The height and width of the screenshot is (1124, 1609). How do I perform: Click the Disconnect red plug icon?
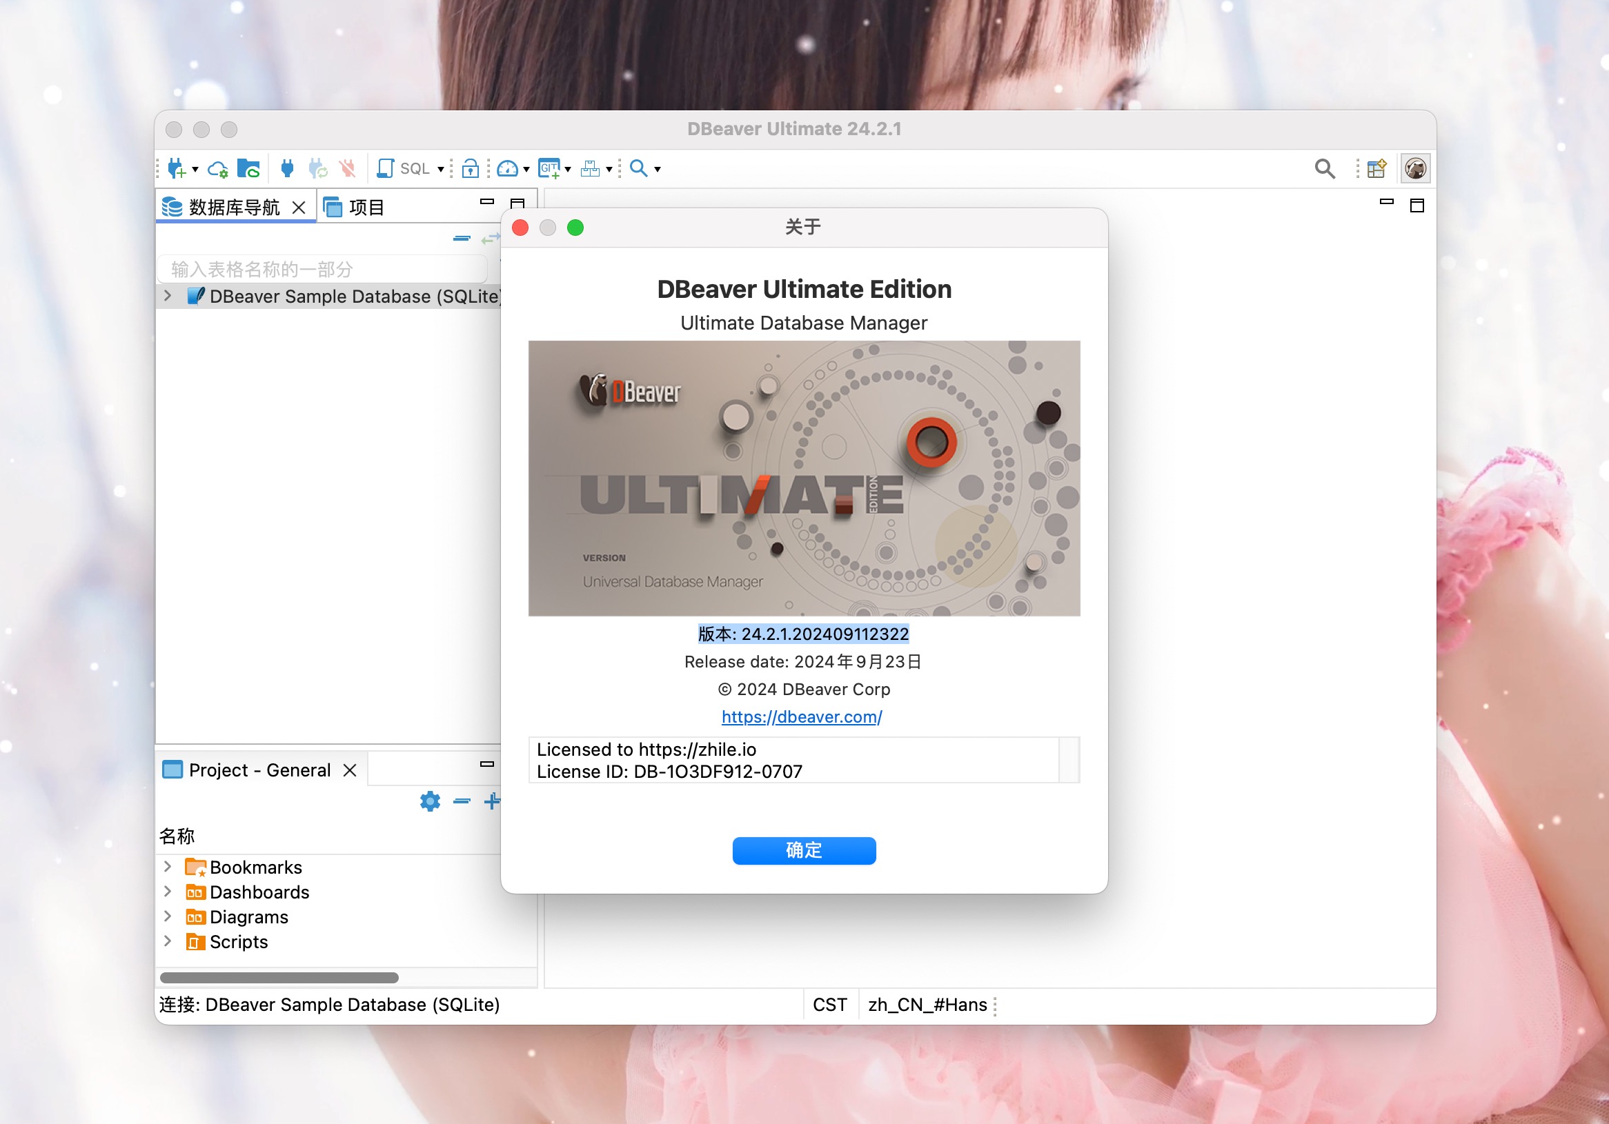(348, 168)
